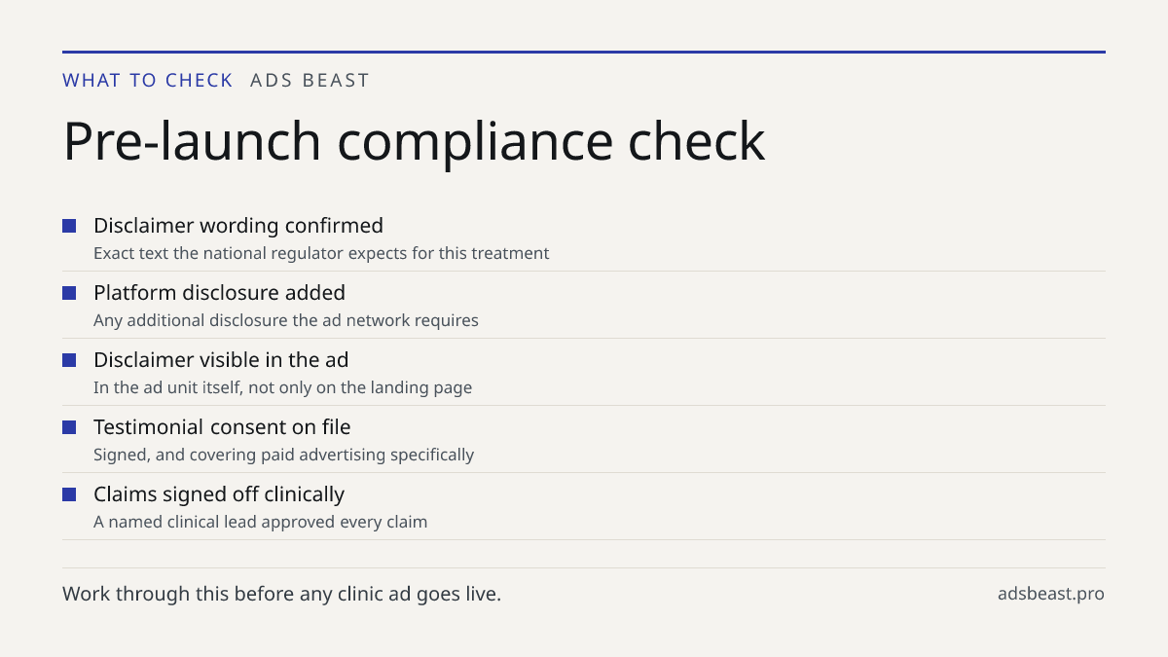Click the 'Pre-launch compliance check' heading
The image size is (1168, 657).
pos(414,141)
